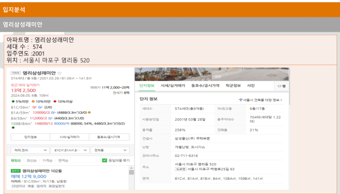Click the orange 10%미만 legend dot
340x194 pixels.
[33, 102]
